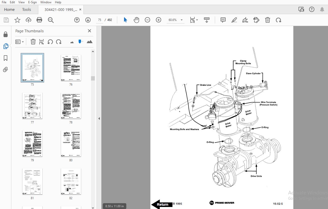Reduce thumbnail size small mountain icon
The height and width of the screenshot is (209, 328).
72,42
